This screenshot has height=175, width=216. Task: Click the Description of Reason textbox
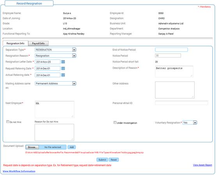coord(174,72)
